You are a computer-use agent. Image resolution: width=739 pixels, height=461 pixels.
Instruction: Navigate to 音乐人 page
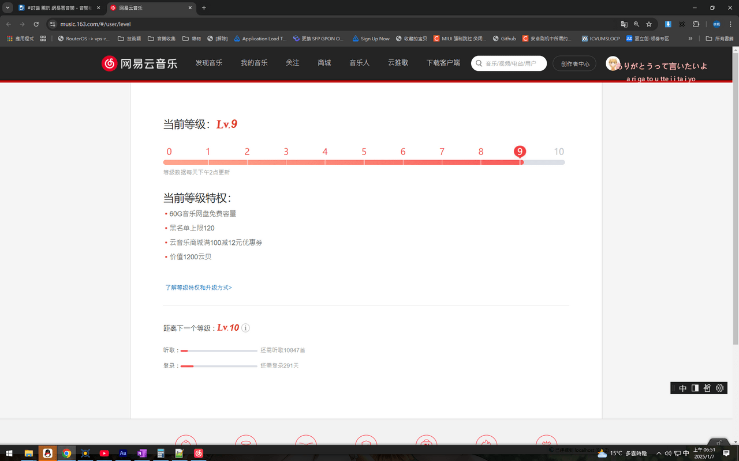point(359,63)
